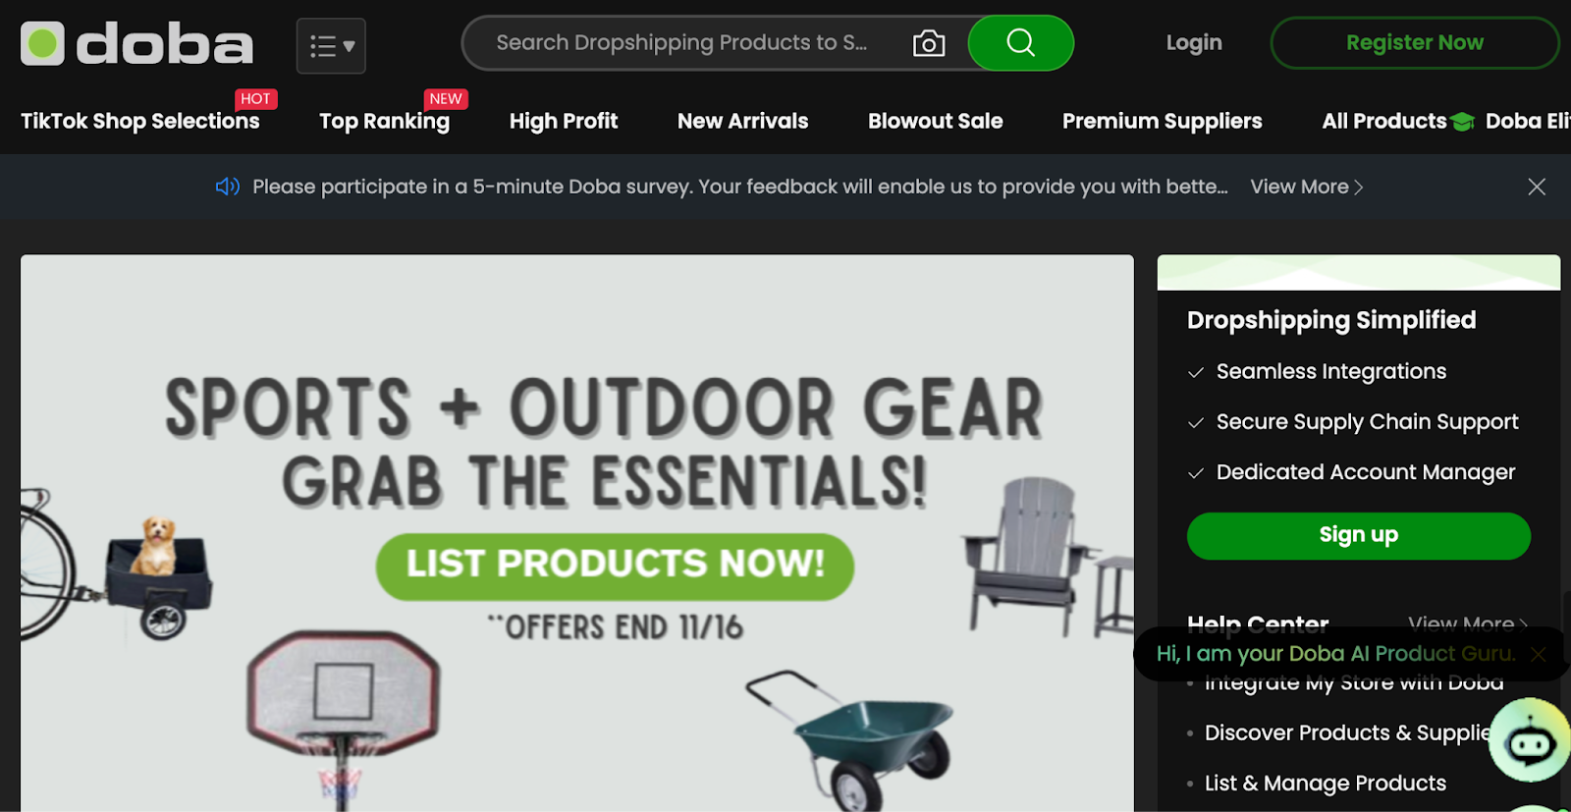This screenshot has width=1571, height=812.
Task: Click the green magnifier search button
Action: (x=1020, y=43)
